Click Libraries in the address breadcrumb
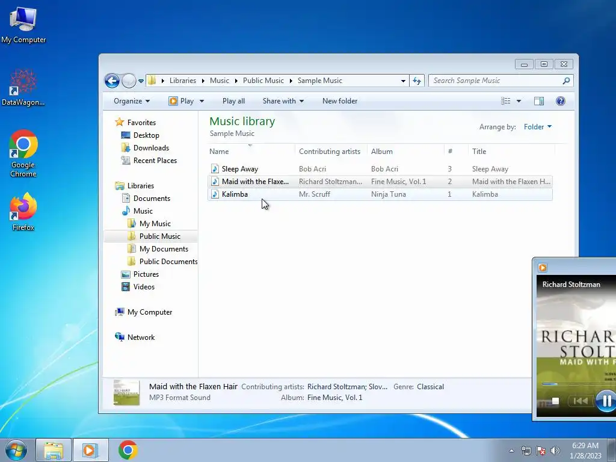Screen dimensions: 616x462 [183, 81]
